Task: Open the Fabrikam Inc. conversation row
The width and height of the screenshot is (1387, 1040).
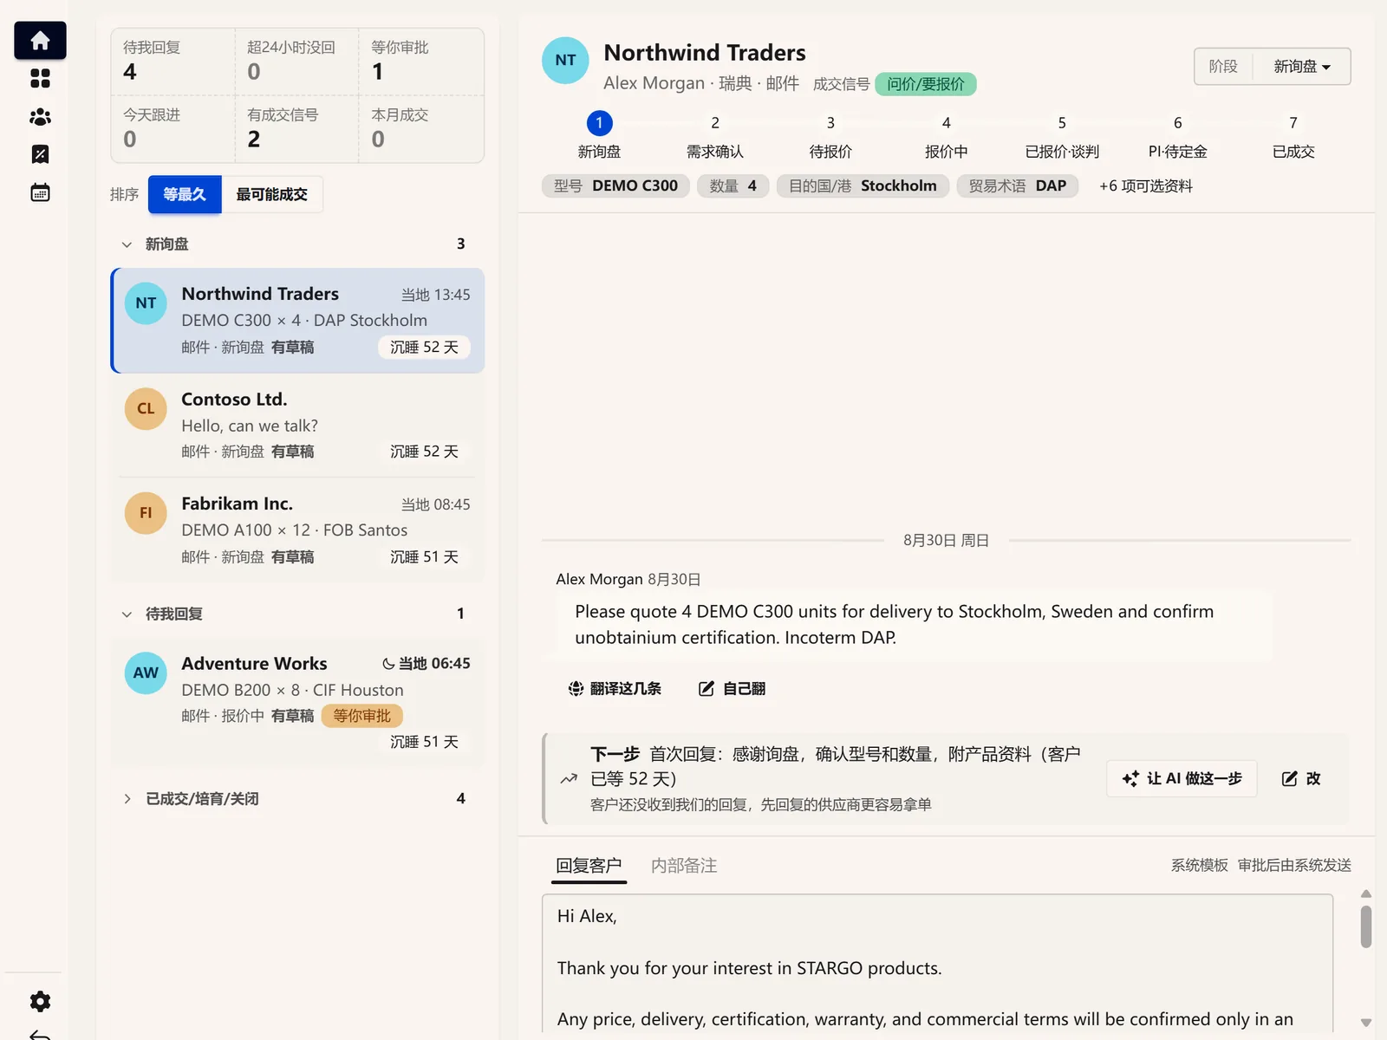Action: point(297,530)
